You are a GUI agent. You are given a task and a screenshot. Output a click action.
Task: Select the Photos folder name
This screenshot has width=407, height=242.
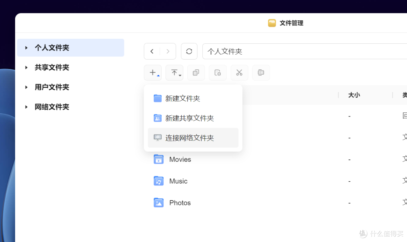[x=180, y=203]
